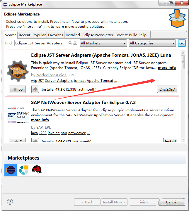Click the Installed button for JST Server Adapters
189x211 pixels.
167,89
